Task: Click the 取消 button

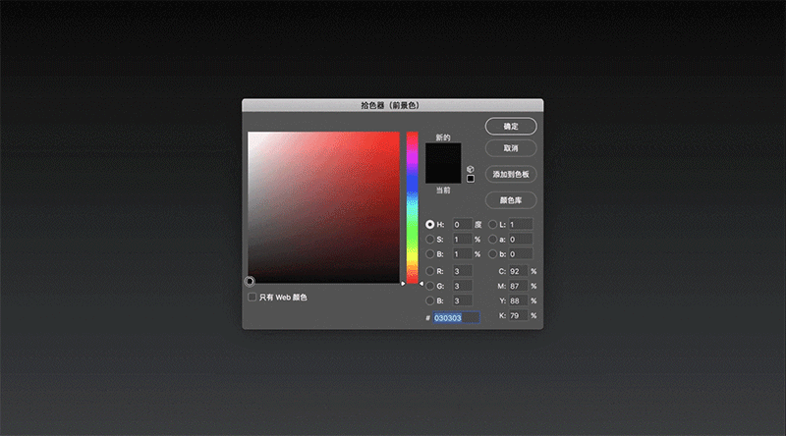Action: [x=511, y=148]
